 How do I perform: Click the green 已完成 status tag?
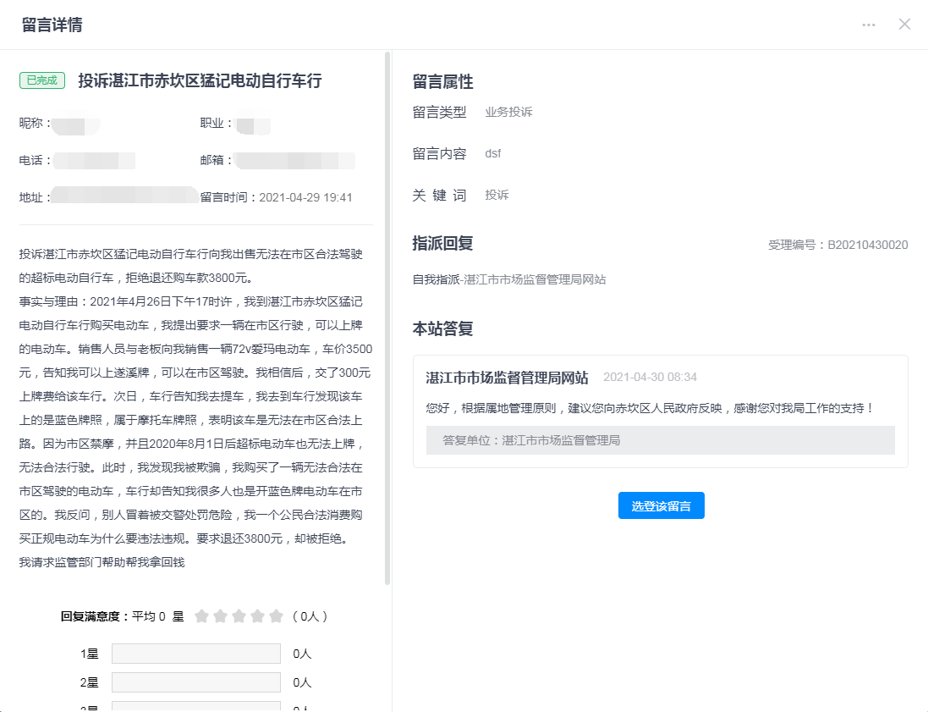coord(42,80)
